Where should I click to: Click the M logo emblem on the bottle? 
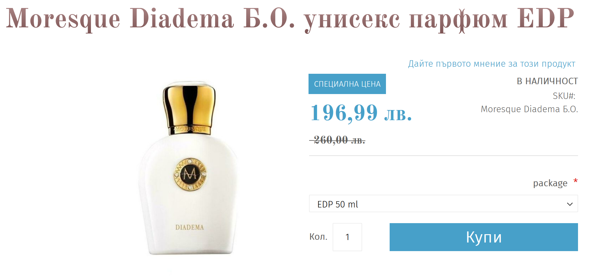tap(190, 175)
